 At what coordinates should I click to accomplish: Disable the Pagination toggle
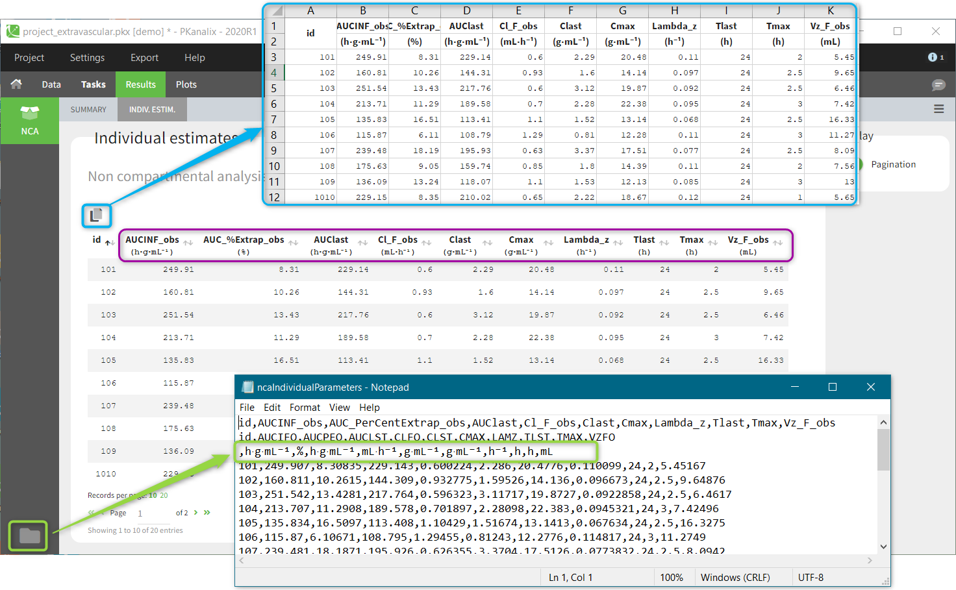[861, 164]
